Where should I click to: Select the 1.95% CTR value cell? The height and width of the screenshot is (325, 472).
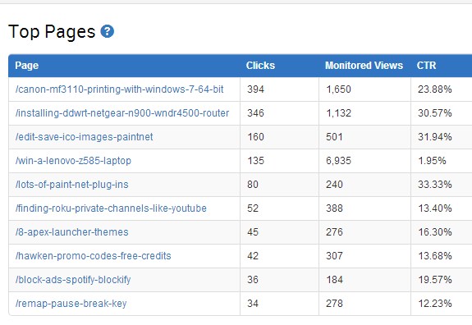point(442,161)
